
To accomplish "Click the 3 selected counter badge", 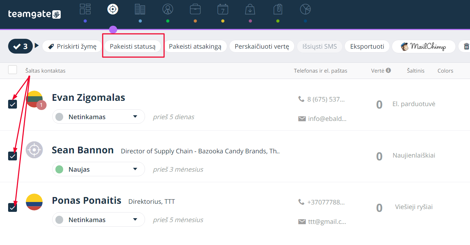I will coord(20,46).
